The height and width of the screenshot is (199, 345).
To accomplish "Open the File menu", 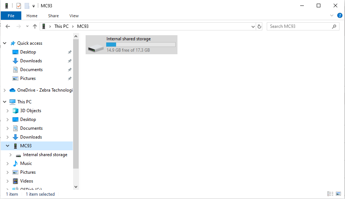I will 11,16.
